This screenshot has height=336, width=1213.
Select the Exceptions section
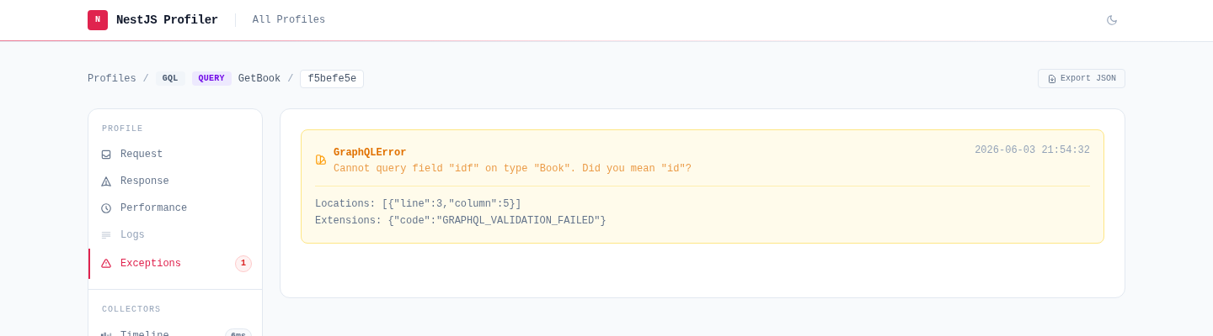click(x=175, y=264)
